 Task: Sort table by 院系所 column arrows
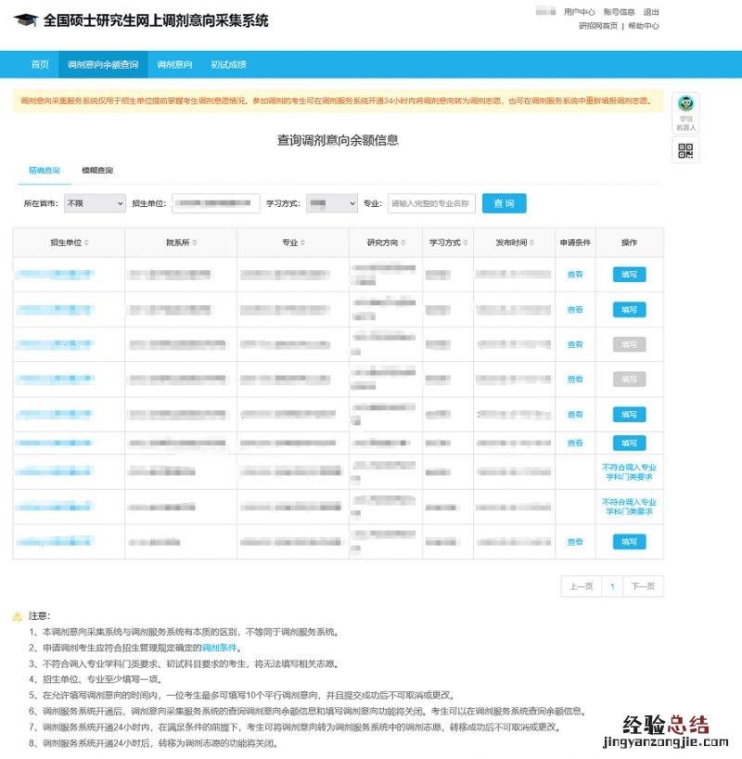coord(195,243)
